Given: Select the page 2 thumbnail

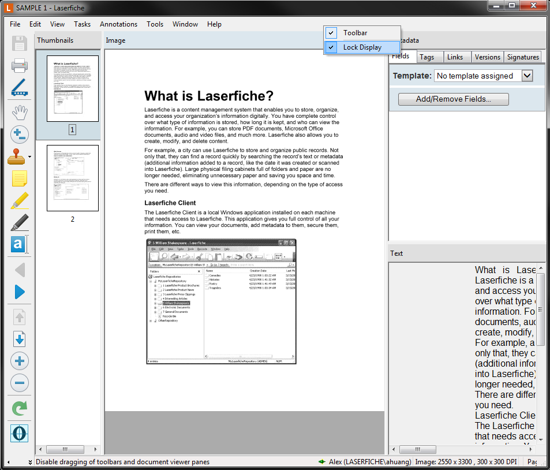Looking at the screenshot, I should 73,178.
